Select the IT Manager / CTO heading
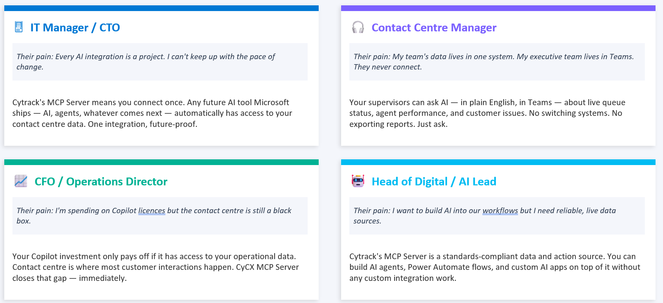Image resolution: width=663 pixels, height=303 pixels. [x=75, y=27]
